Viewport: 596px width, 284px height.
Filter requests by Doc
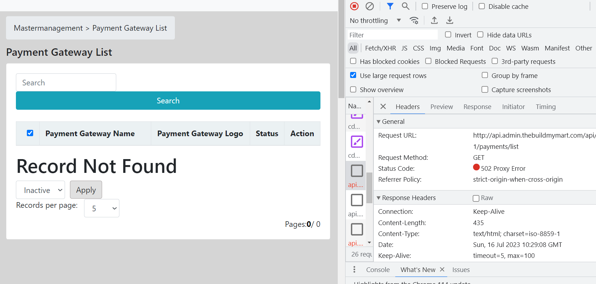495,48
